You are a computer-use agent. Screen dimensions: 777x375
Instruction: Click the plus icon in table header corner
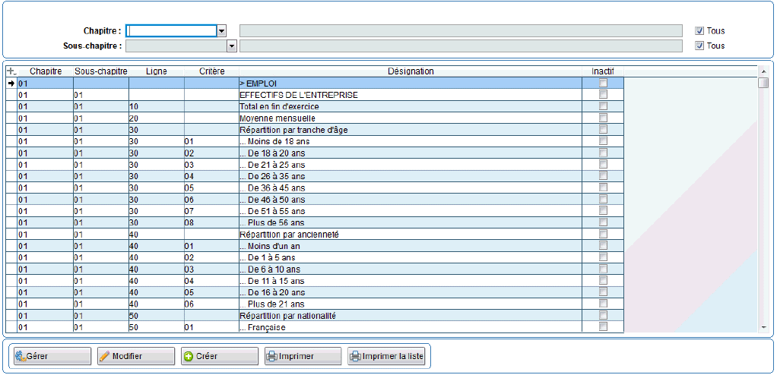[x=11, y=71]
